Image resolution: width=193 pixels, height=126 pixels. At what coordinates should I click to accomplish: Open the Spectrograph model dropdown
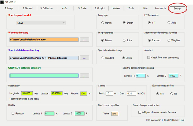click(41, 23)
